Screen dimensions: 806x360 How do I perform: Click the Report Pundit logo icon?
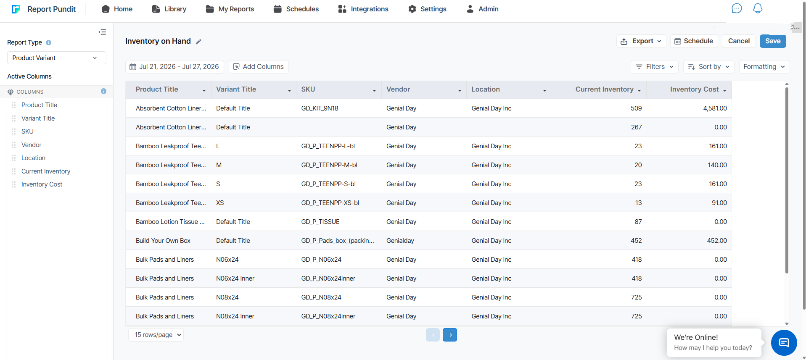click(x=16, y=9)
